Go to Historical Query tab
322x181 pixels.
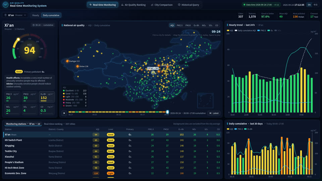coord(189,5)
